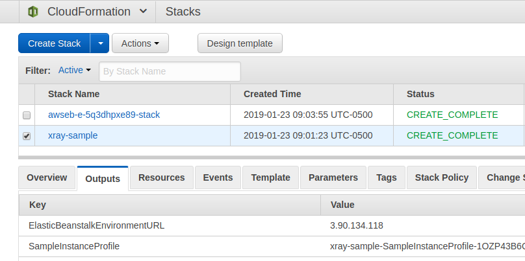Open the Events tab
Screen dimensions: 525x261
(x=218, y=177)
